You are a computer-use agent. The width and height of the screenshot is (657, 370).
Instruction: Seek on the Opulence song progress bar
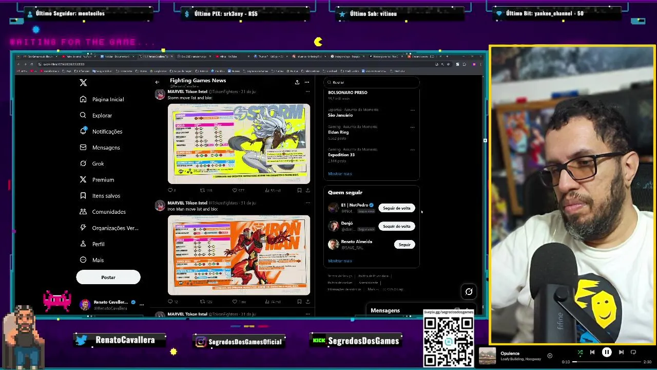point(607,362)
